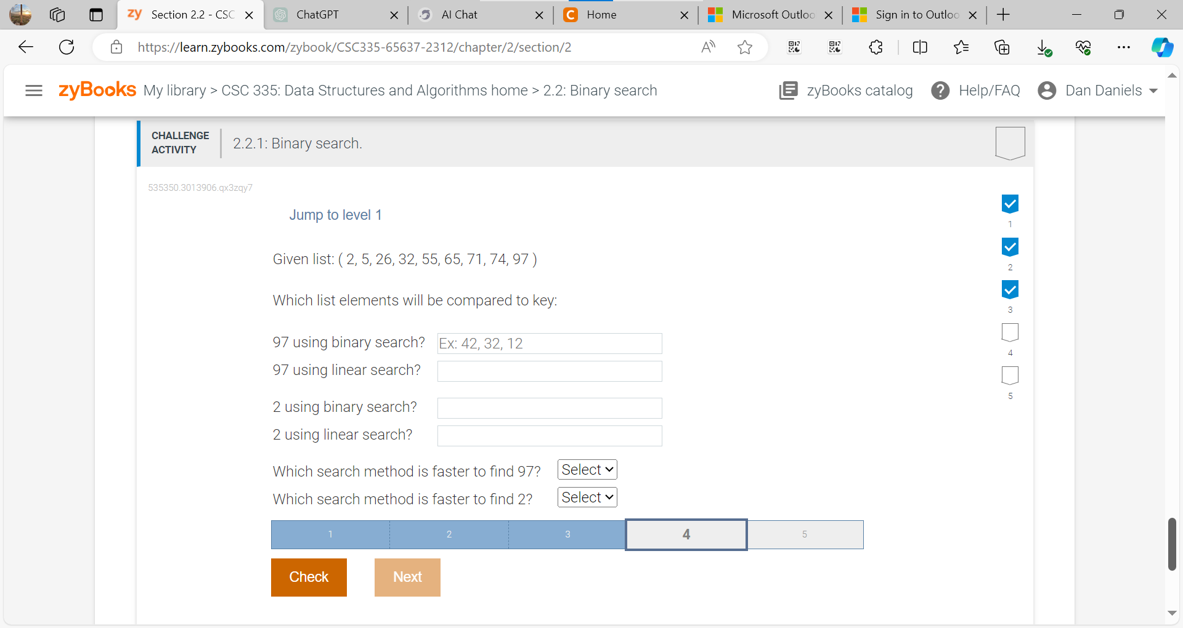
Task: Open the Help/FAQ page
Action: (975, 91)
